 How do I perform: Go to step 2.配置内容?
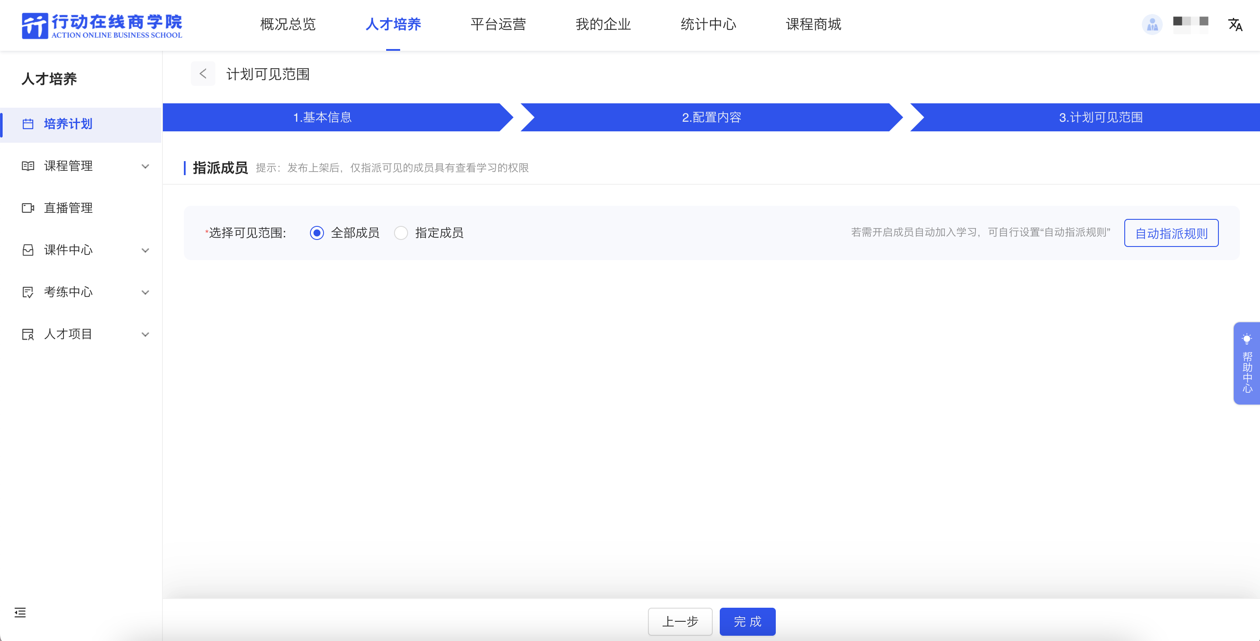click(x=711, y=117)
